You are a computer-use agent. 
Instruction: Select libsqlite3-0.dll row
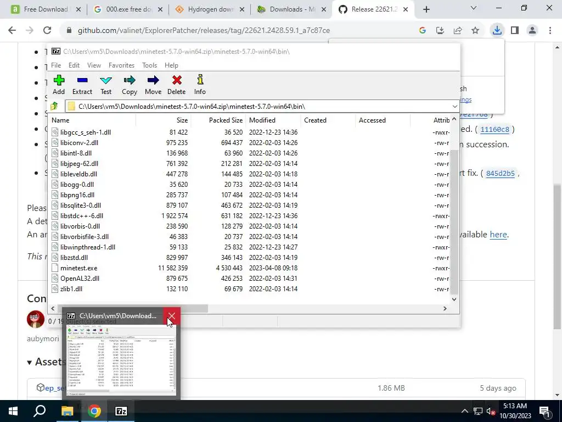pos(250,206)
